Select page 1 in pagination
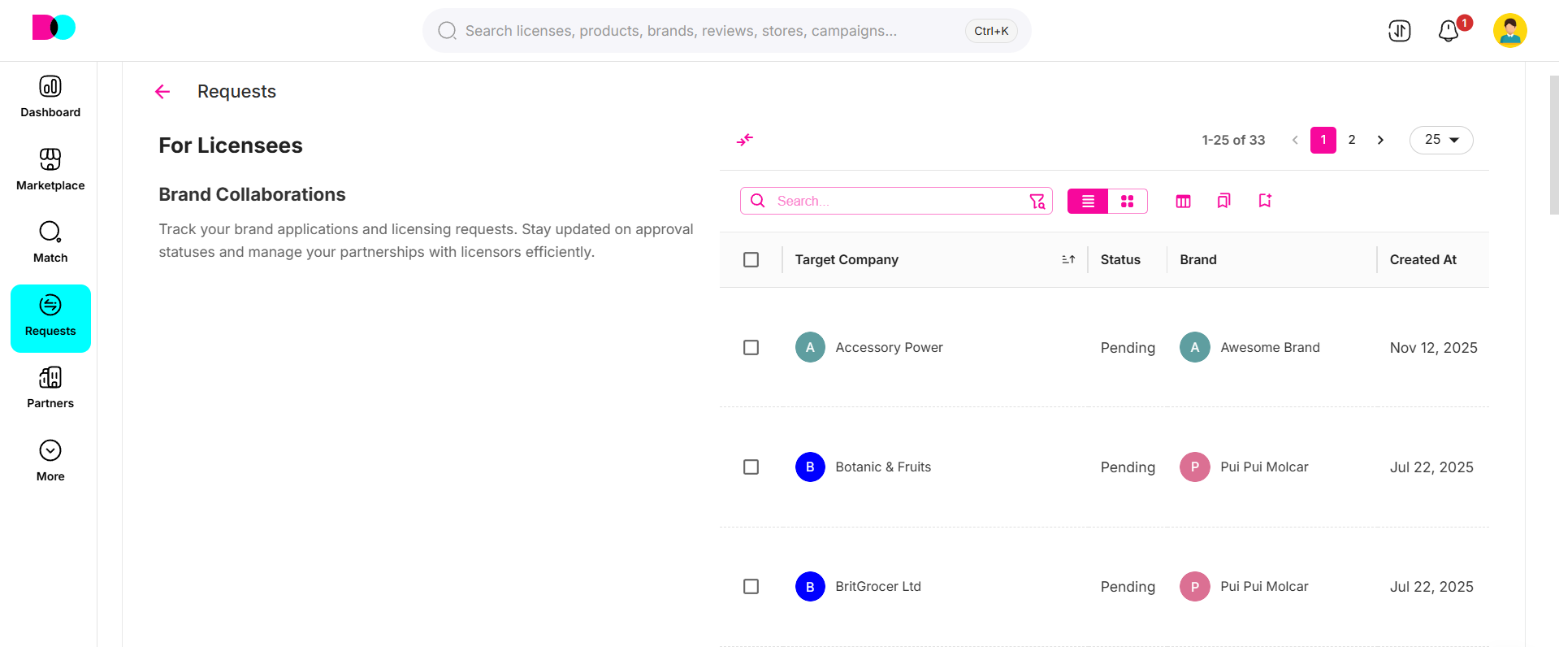The image size is (1559, 647). coord(1323,140)
